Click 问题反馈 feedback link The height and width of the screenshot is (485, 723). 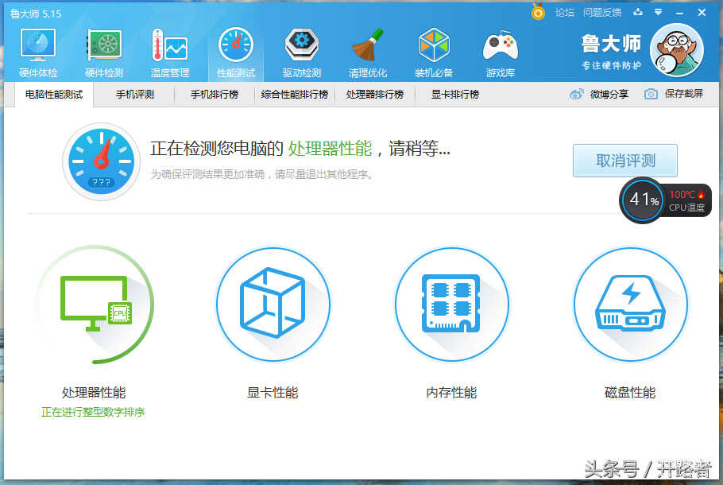pyautogui.click(x=601, y=13)
